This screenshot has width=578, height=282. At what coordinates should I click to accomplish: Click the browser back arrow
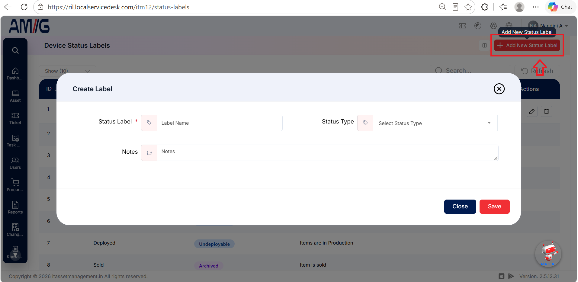tap(8, 7)
